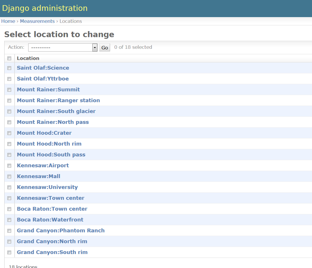The width and height of the screenshot is (312, 268).
Task: Check the Kennesaw:University row checkbox
Action: [9, 188]
